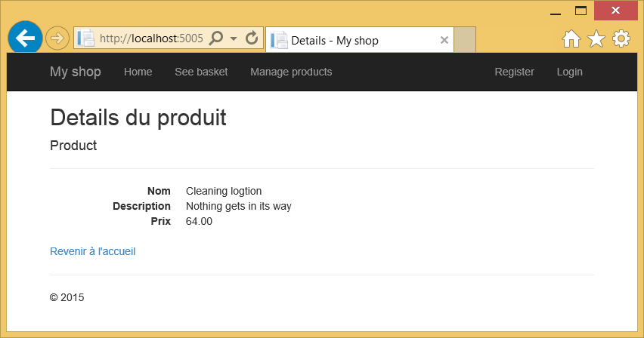Viewport: 644px width, 338px height.
Task: Open the Favorites star icon
Action: tap(596, 39)
